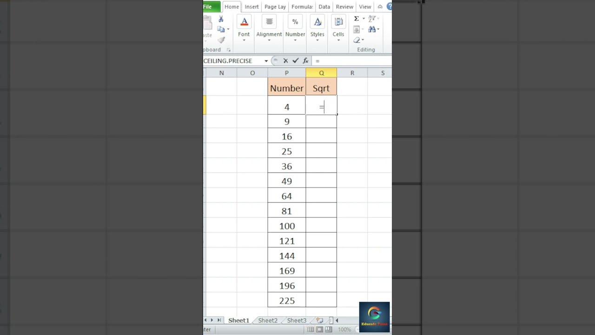This screenshot has width=595, height=335.
Task: Expand the Alignment group arrow
Action: pos(269,40)
